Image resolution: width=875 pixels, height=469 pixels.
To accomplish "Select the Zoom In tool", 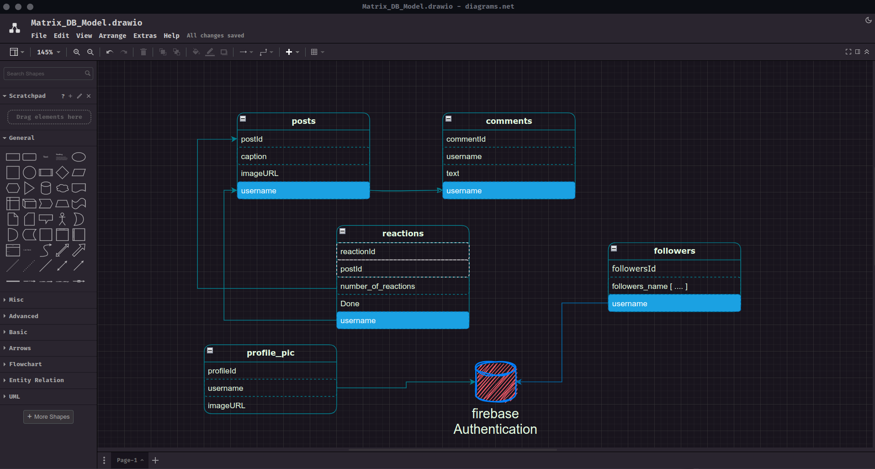I will (76, 52).
